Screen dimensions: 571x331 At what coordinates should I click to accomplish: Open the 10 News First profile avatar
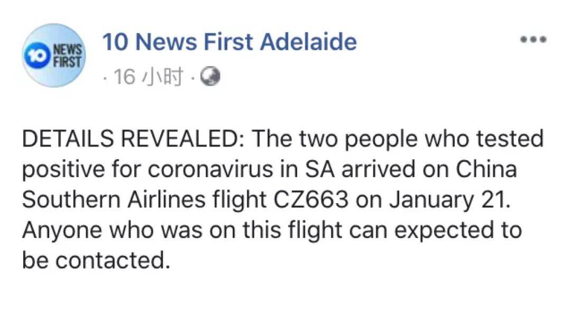point(54,56)
